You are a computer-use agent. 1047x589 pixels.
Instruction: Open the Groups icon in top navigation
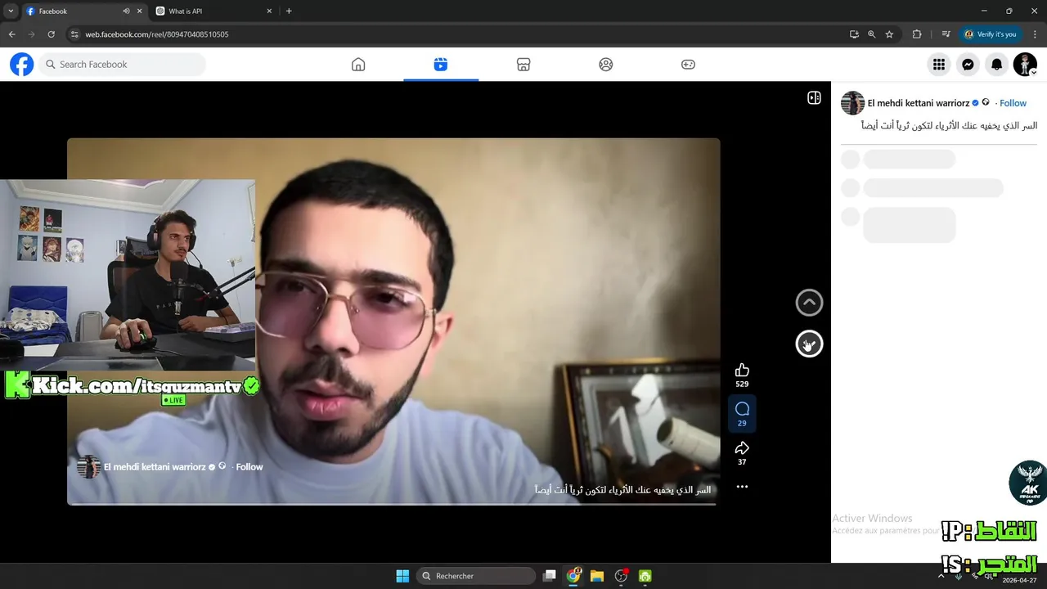(x=606, y=65)
